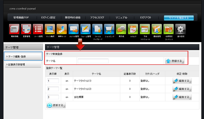Image resolution: width=204 pixels, height=119 pixels.
Task: Open the ショッピング cart icon
Action: [x=109, y=29]
